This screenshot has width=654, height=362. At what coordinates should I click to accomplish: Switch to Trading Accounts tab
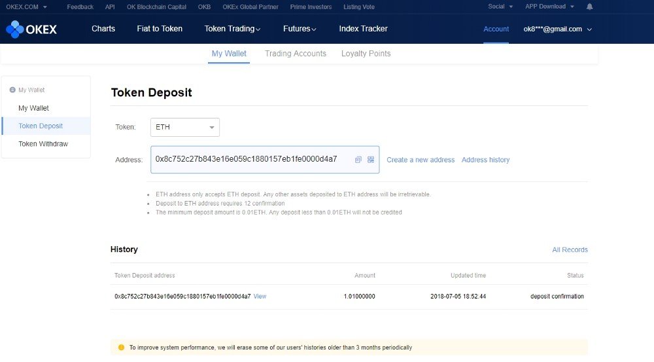296,54
